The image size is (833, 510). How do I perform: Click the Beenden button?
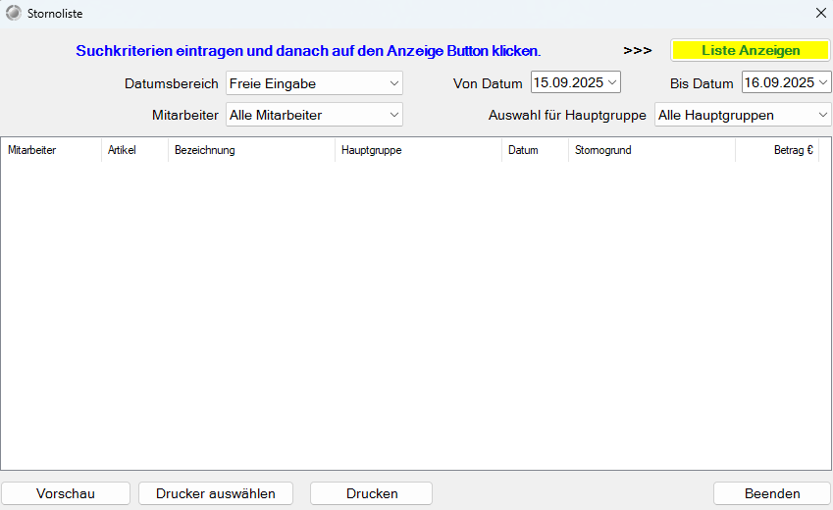coord(772,493)
